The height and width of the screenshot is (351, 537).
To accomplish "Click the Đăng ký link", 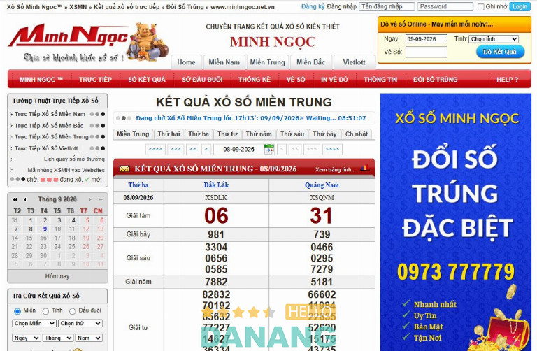I will [313, 6].
